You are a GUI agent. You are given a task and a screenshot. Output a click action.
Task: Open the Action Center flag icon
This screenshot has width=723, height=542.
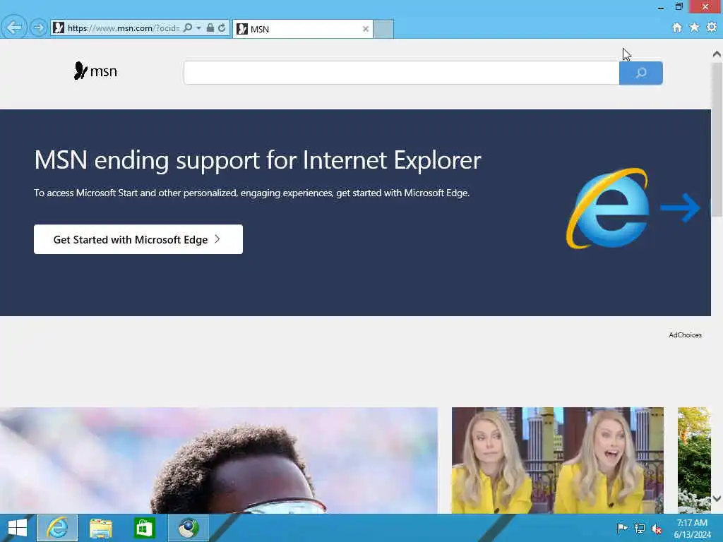[622, 528]
